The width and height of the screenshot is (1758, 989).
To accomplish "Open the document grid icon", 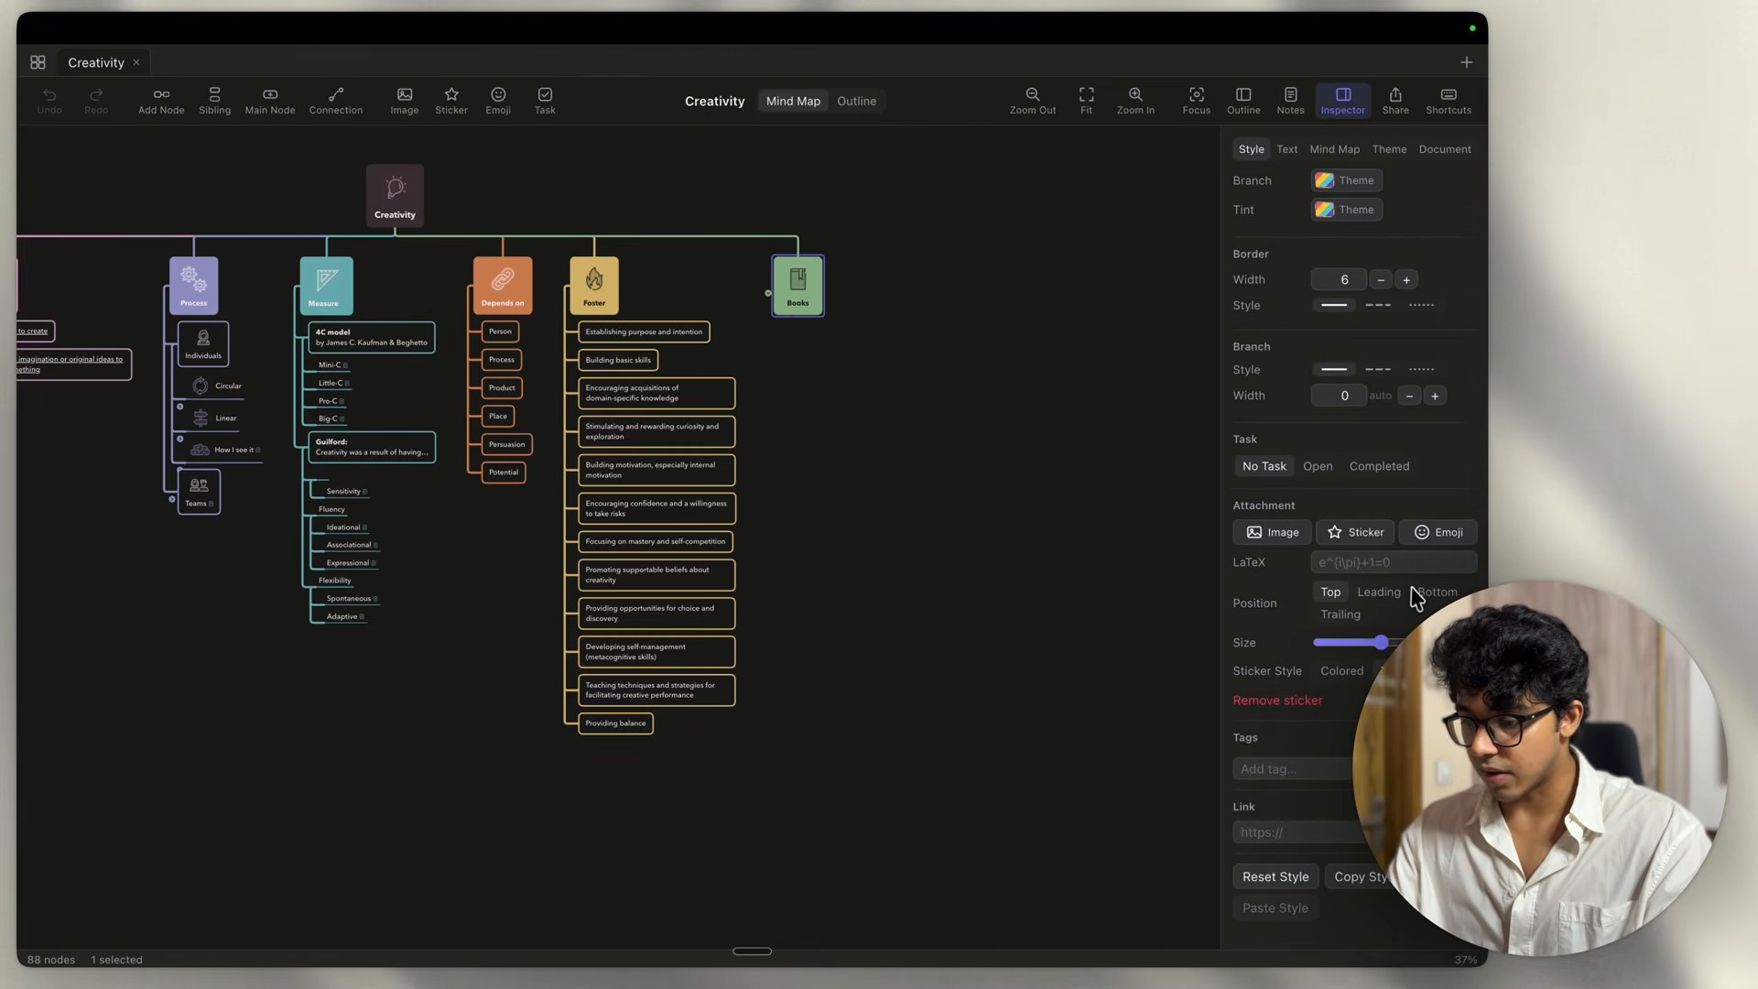I will [x=38, y=62].
